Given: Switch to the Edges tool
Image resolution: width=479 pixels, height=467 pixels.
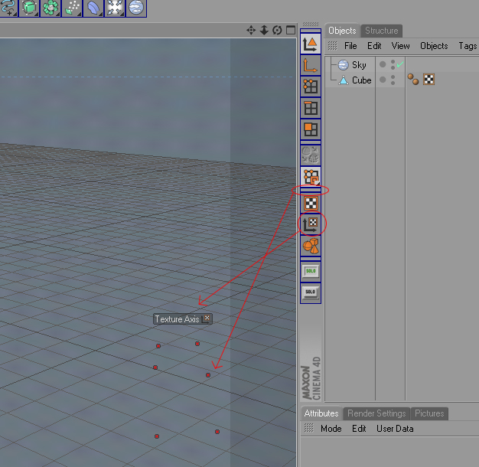Looking at the screenshot, I should (x=311, y=108).
